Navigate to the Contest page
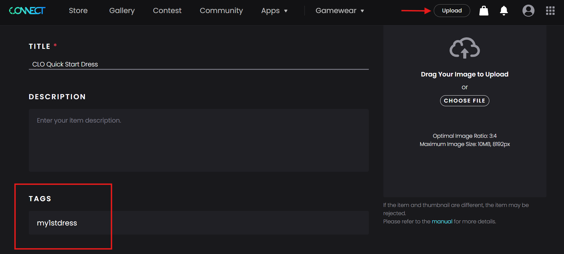Screen dimensions: 564x254 167,11
